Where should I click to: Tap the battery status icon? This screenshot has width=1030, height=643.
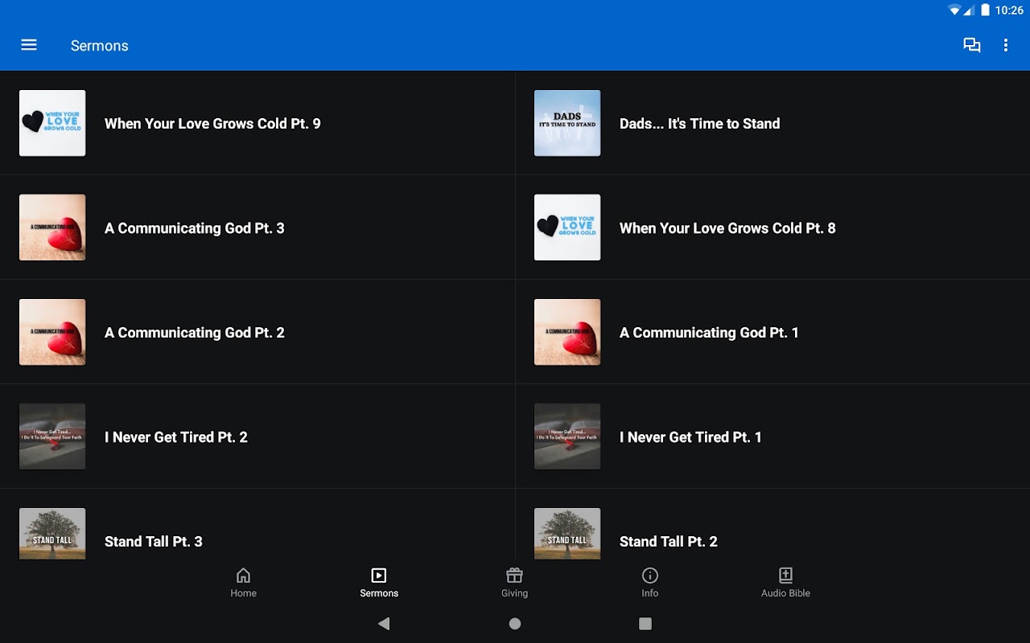click(x=985, y=10)
